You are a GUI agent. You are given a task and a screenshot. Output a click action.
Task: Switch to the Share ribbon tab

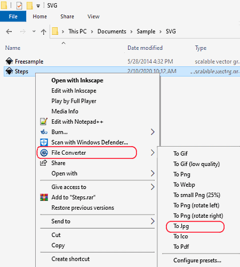click(67, 17)
